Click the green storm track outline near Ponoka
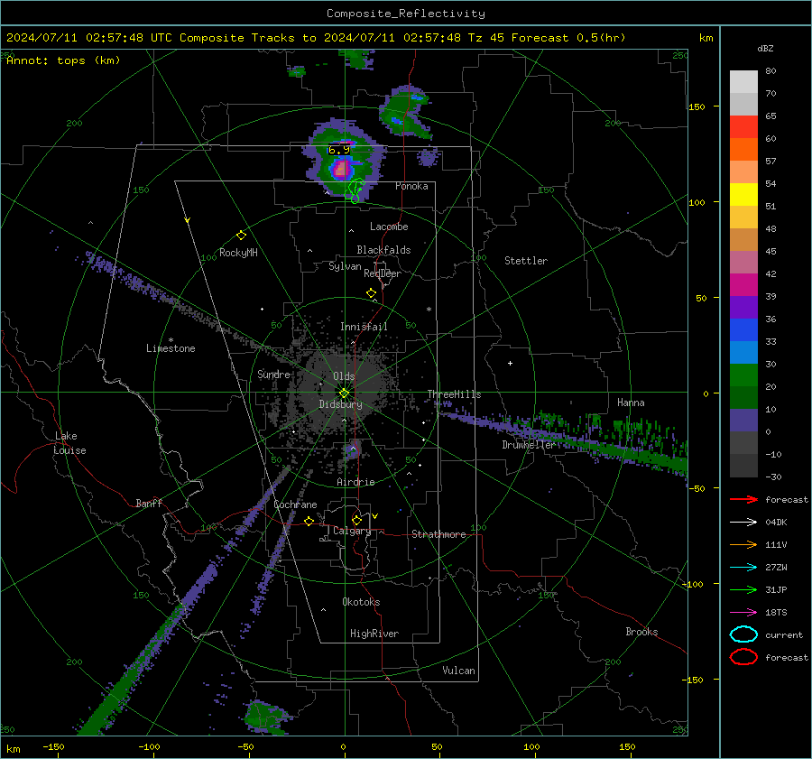812x759 pixels. coord(355,190)
